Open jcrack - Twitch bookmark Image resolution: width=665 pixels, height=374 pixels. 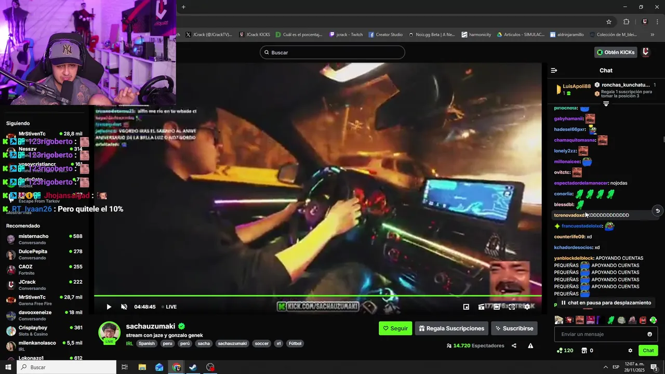click(x=346, y=35)
